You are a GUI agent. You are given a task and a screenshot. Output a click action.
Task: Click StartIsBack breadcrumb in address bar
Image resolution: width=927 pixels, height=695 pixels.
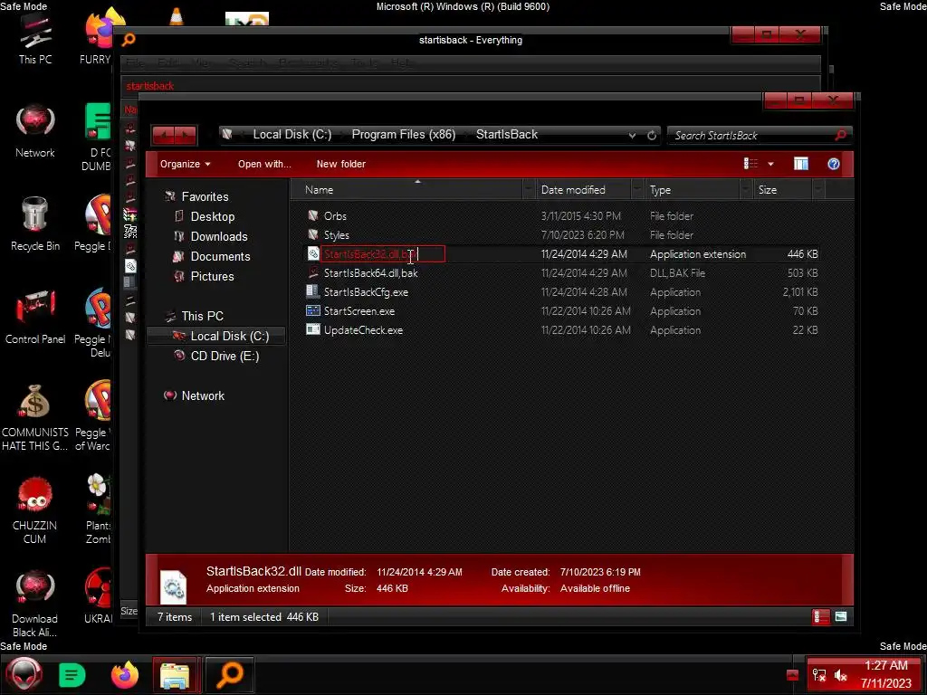tap(507, 135)
